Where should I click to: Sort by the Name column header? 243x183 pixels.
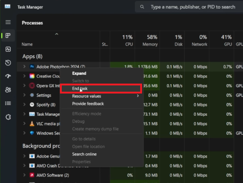tap(58, 40)
